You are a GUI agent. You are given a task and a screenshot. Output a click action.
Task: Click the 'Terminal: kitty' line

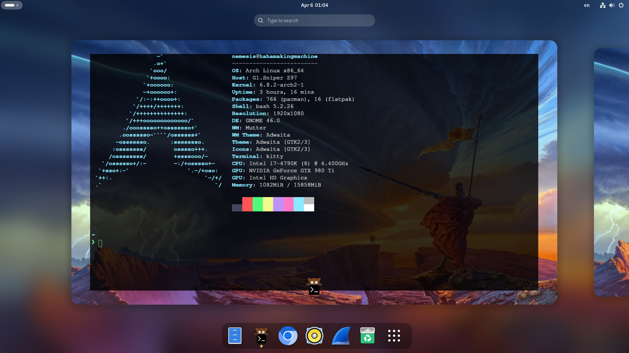(257, 157)
